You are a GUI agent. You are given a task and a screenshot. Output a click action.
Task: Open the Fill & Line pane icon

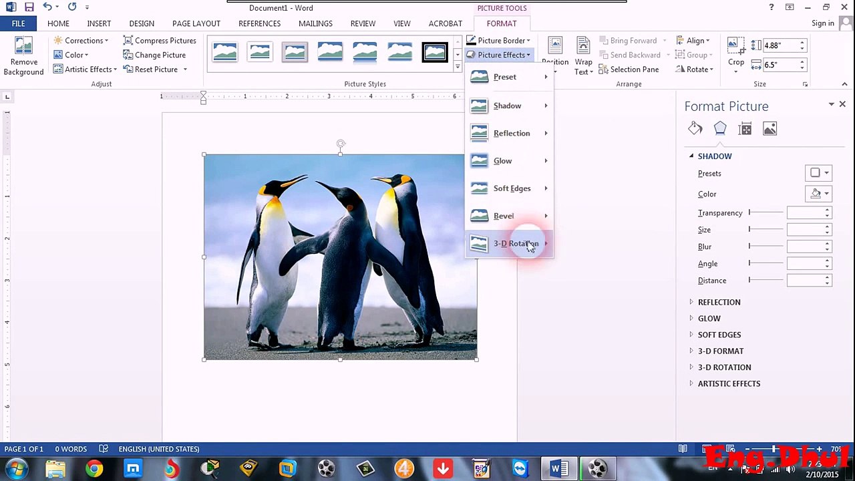pos(695,128)
